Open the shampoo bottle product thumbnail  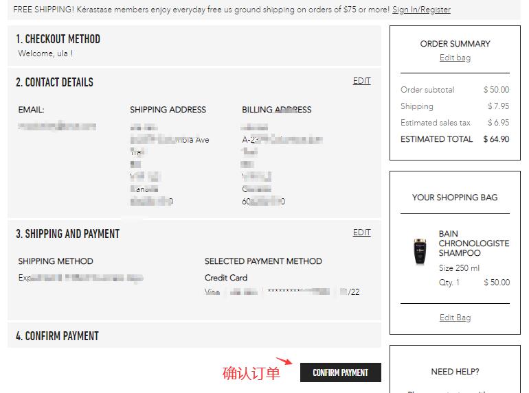[419, 251]
